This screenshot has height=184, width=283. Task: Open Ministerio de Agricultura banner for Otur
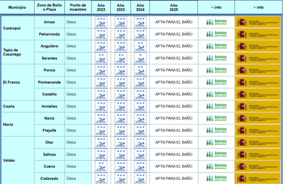(x=258, y=142)
